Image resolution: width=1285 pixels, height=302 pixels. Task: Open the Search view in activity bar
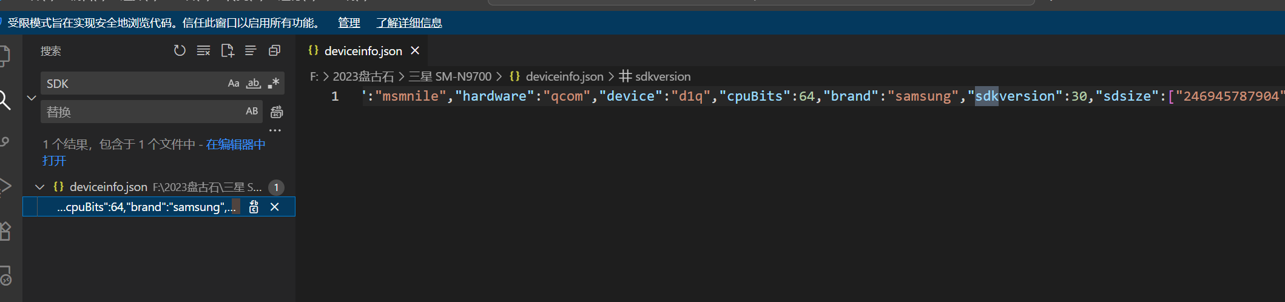(5, 101)
